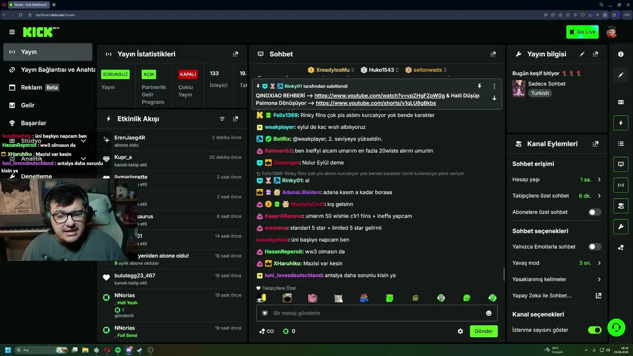
Task: Click the Turkish language tag
Action: 540,93
